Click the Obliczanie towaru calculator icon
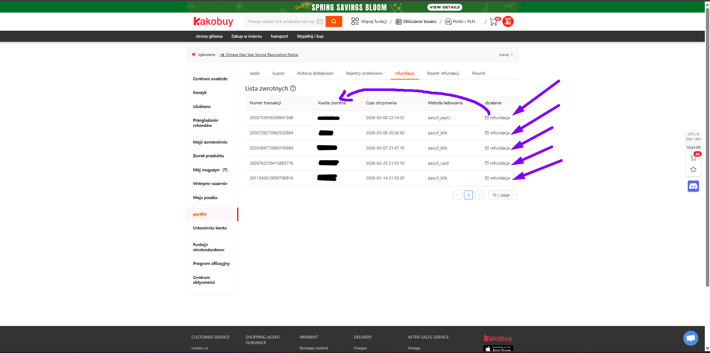 (398, 21)
